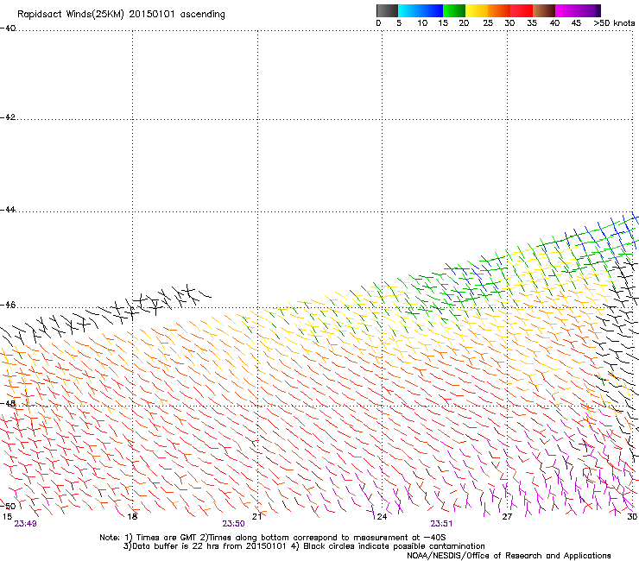Click the yellow 20-25 knots color band
The width and height of the screenshot is (639, 561).
477,10
